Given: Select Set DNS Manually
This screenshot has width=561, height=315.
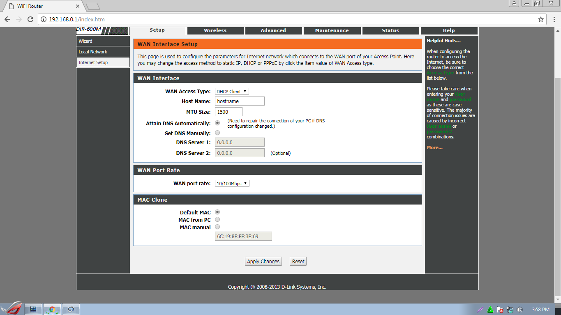Looking at the screenshot, I should tap(217, 133).
